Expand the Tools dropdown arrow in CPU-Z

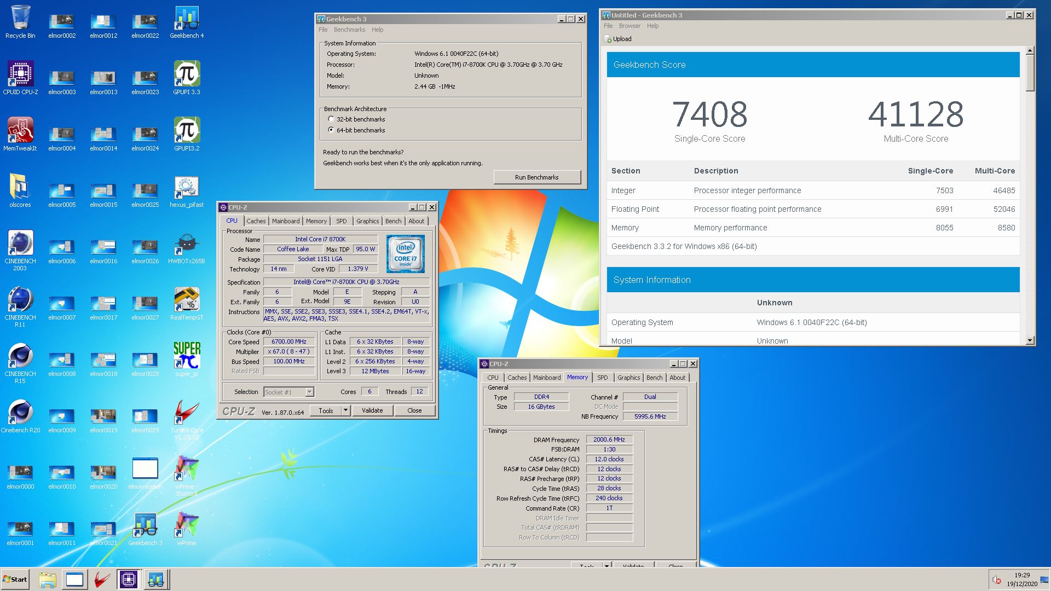[x=345, y=410]
